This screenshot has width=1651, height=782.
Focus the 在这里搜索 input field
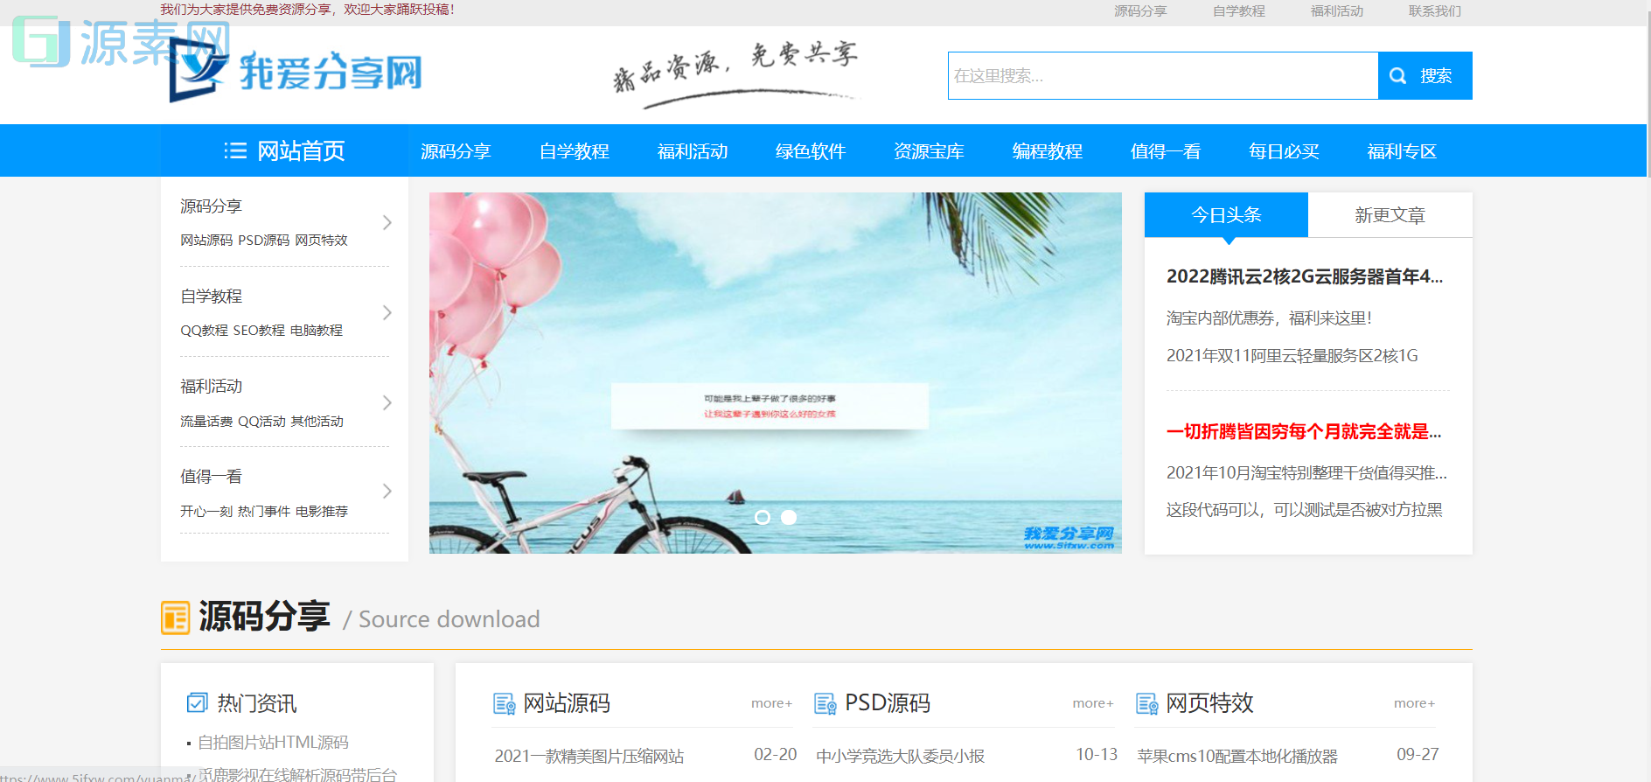pos(1163,76)
